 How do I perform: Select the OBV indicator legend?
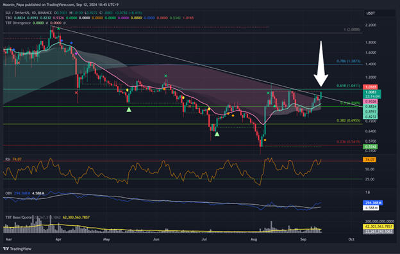tap(9, 193)
